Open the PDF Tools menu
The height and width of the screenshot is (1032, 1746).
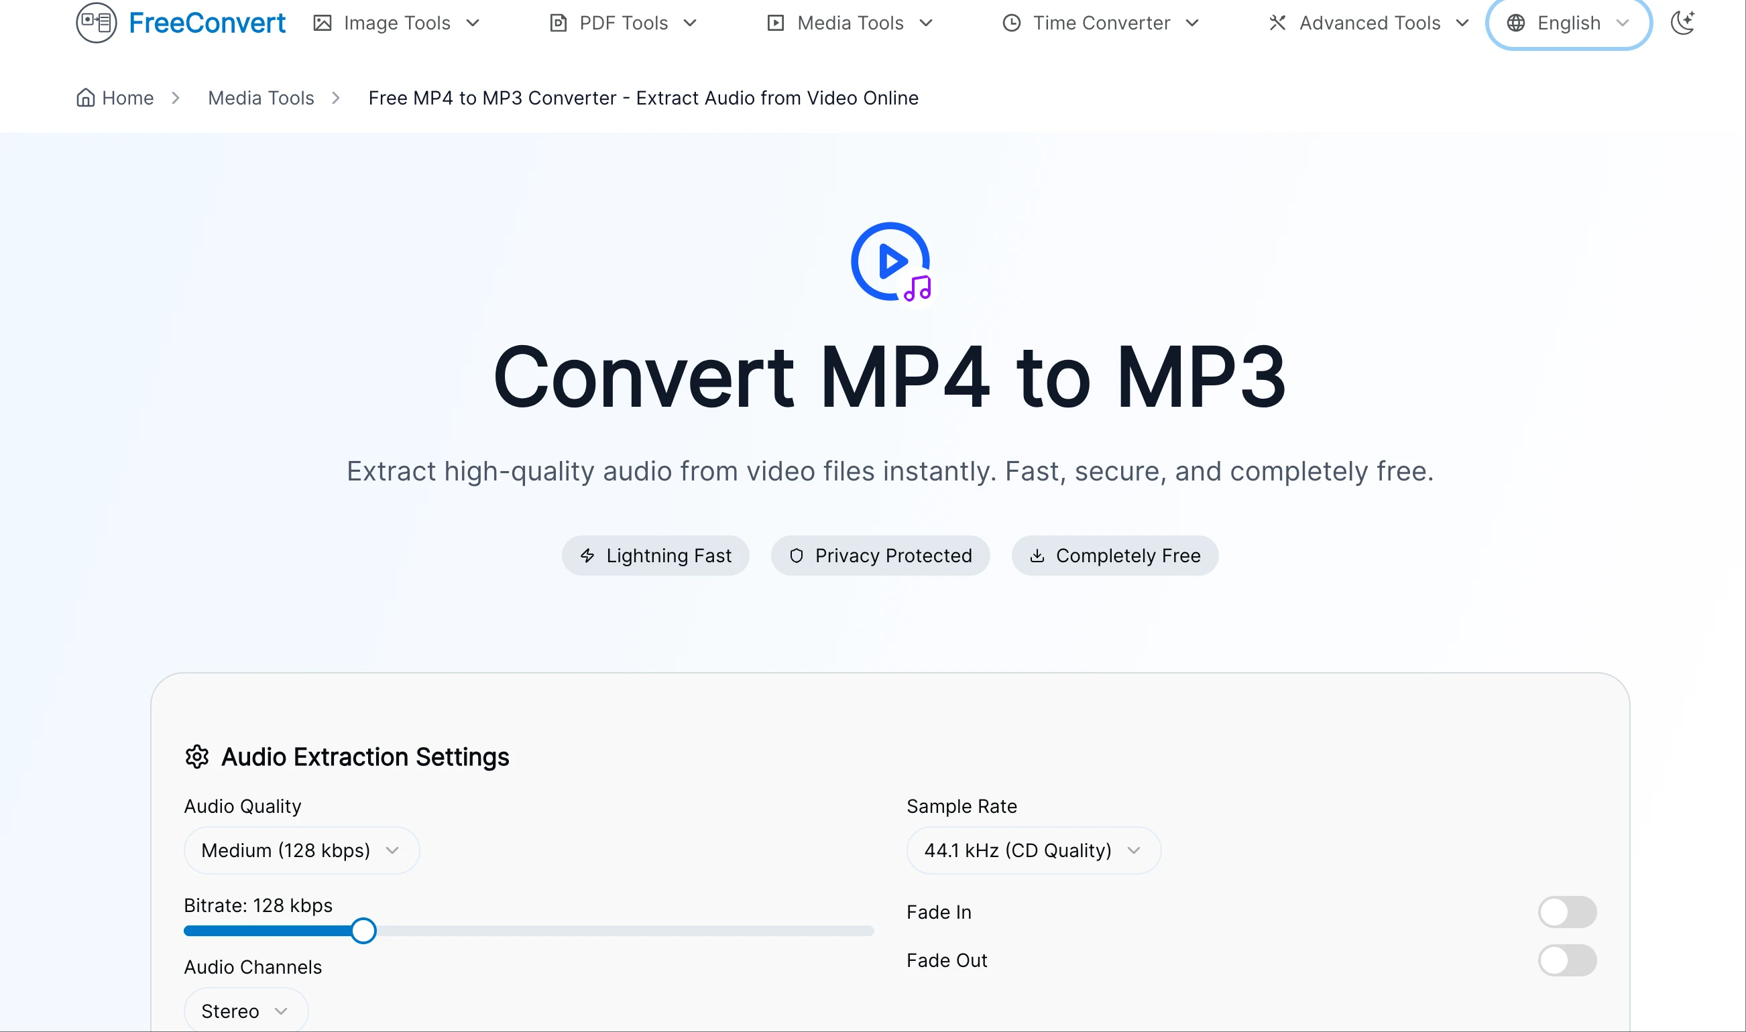(x=624, y=23)
